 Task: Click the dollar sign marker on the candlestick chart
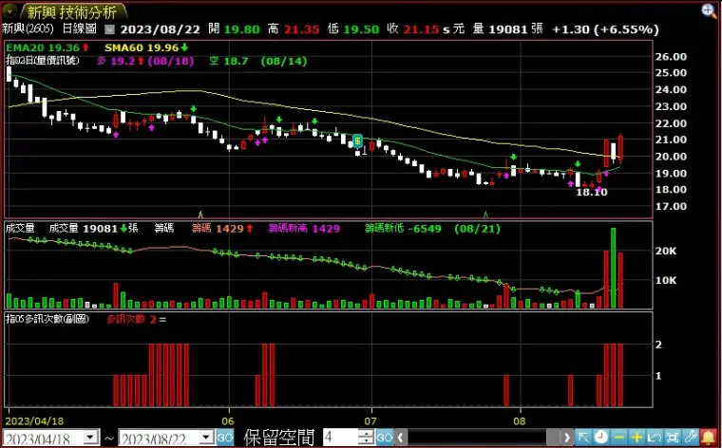pyautogui.click(x=357, y=140)
